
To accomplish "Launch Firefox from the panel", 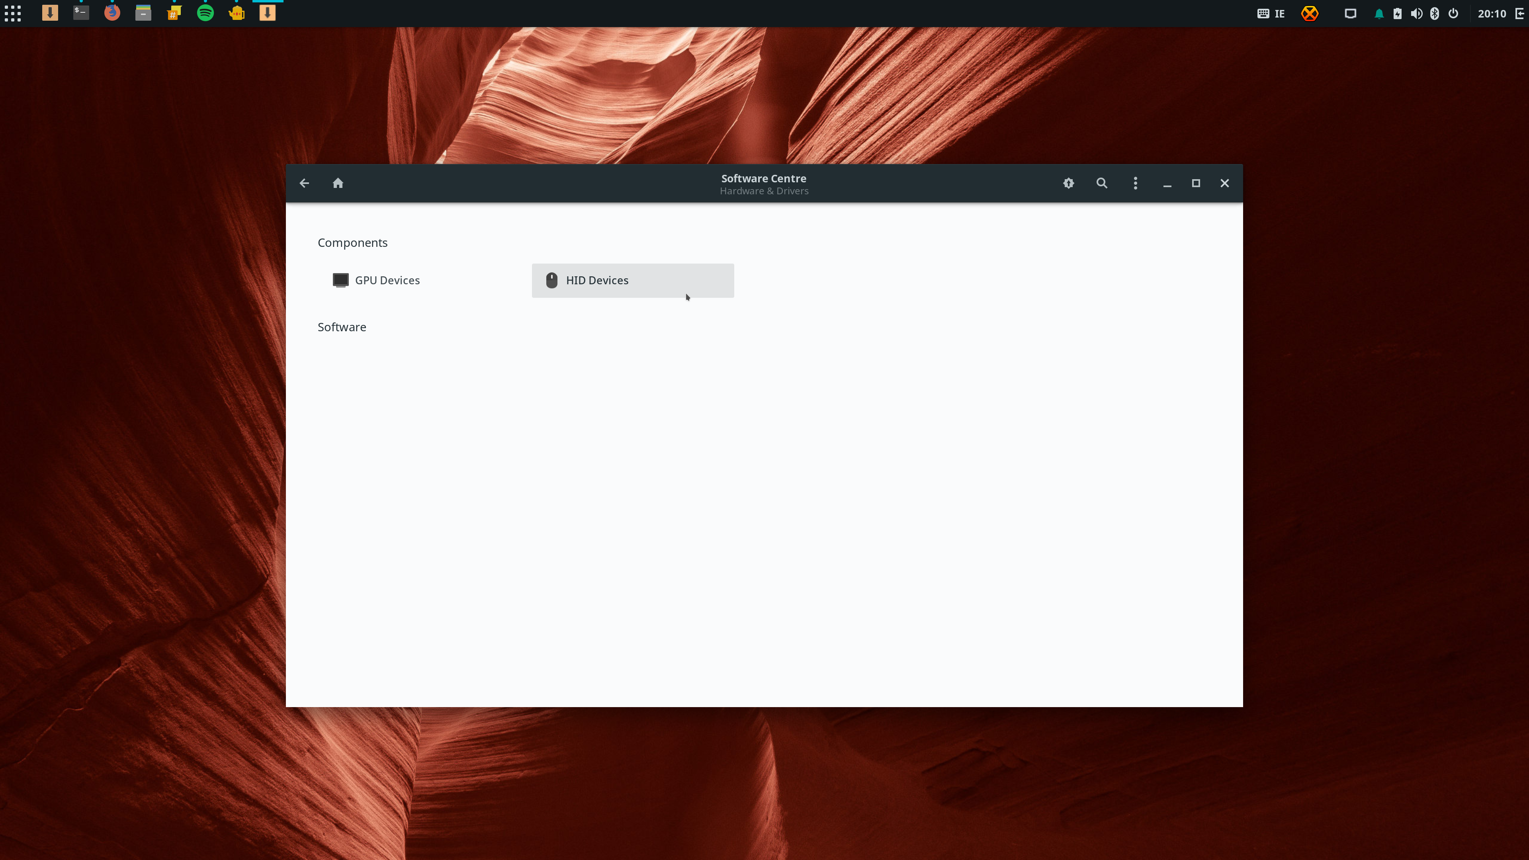I will (112, 13).
